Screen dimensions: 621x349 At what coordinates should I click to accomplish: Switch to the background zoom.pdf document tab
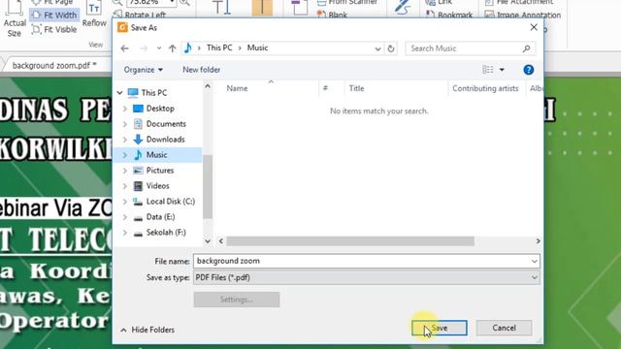[54, 65]
